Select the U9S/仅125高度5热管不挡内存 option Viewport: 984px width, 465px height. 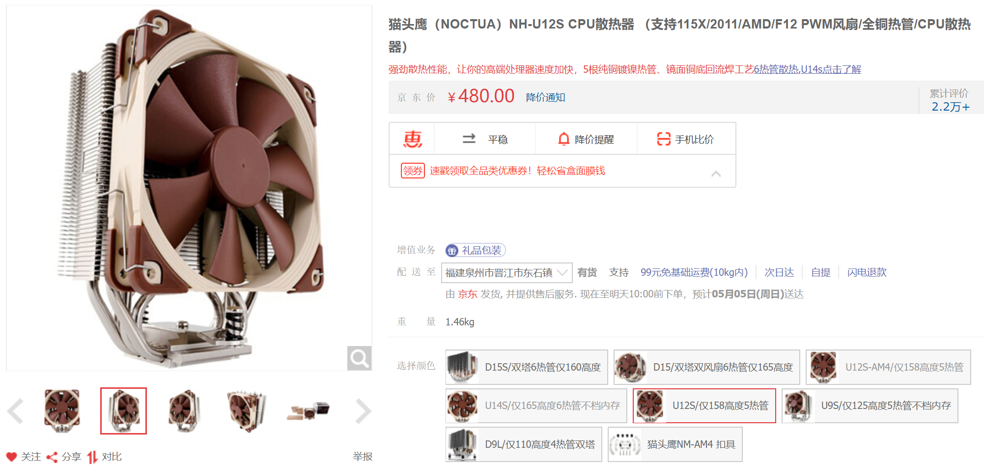[870, 406]
